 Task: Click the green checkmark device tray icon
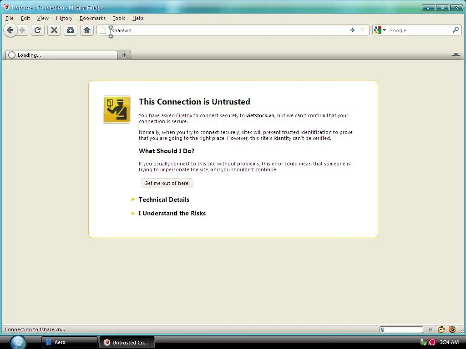point(423,342)
